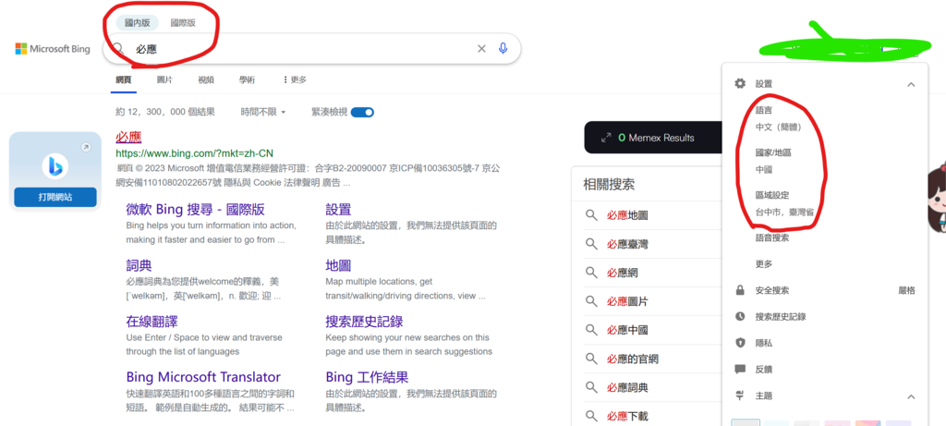Click the 打開網站 button

point(55,198)
